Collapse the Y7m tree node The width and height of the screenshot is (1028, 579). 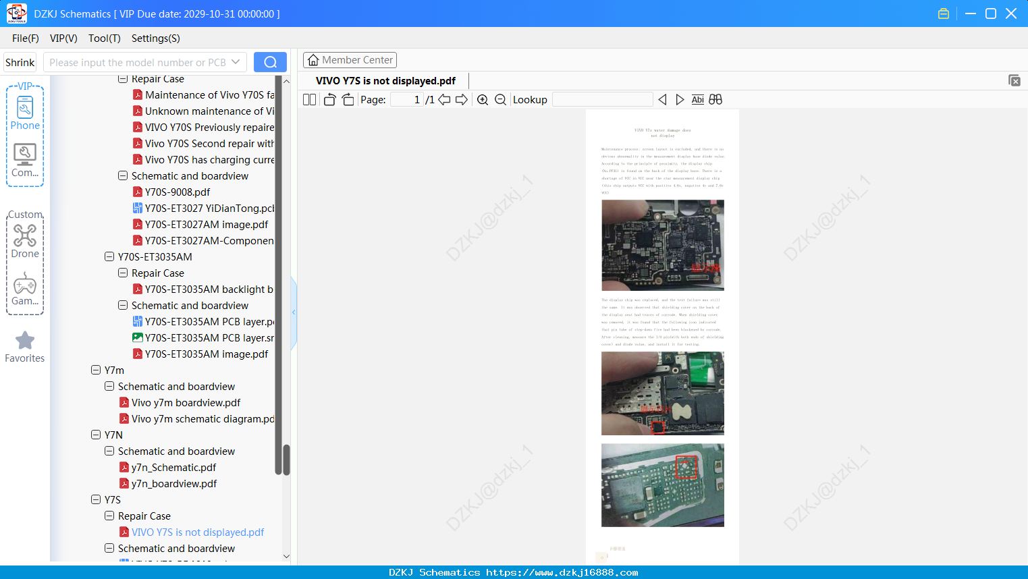(96, 370)
